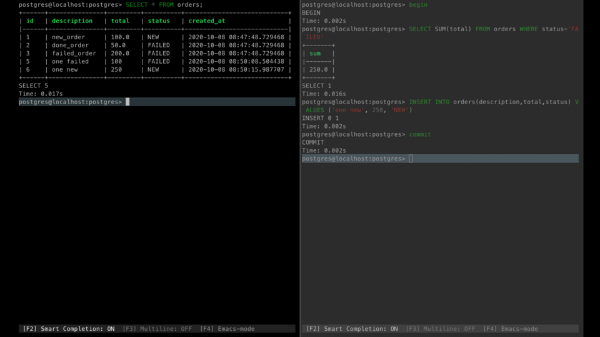This screenshot has height=337, width=600.
Task: Click timestamp 2020-10-08 08:50:15.987707
Action: point(236,69)
